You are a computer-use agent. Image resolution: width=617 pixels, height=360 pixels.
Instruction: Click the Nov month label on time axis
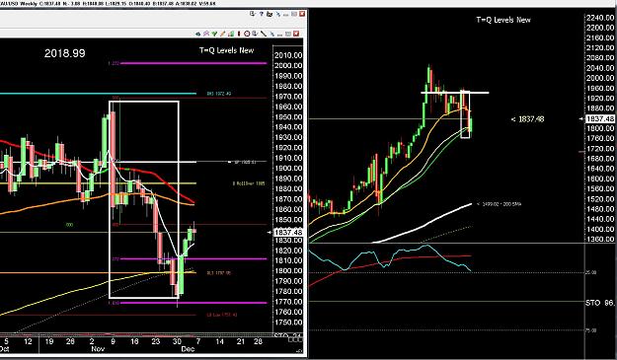tap(98, 348)
